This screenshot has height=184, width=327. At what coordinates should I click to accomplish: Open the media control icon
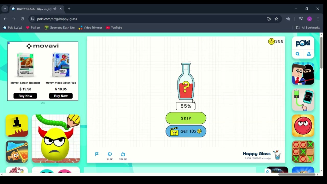(301, 19)
